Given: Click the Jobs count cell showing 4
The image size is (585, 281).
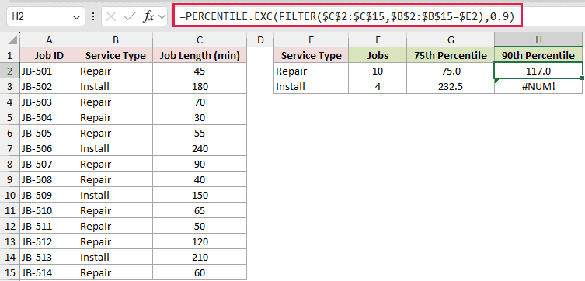Looking at the screenshot, I should [378, 86].
